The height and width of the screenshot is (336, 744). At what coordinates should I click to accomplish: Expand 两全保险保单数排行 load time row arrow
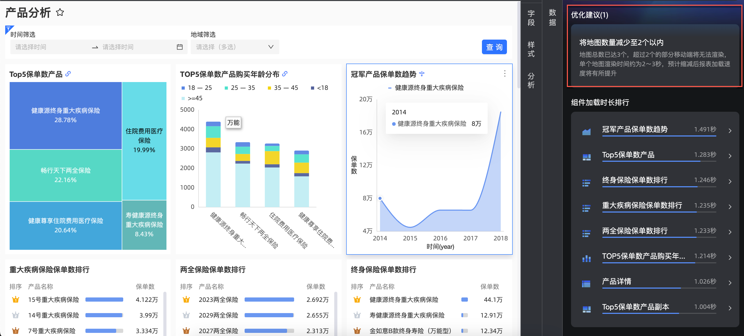[730, 232]
